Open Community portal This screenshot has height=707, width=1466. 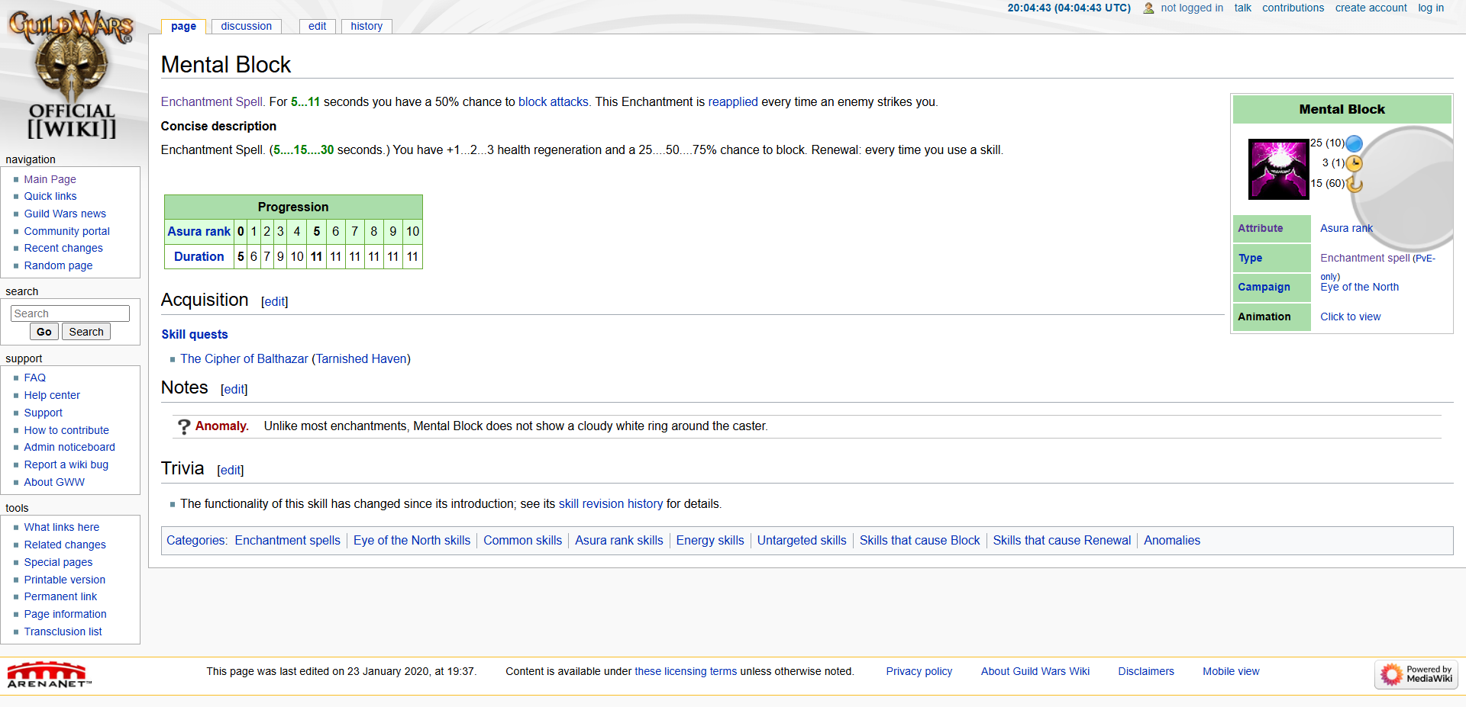click(x=66, y=231)
